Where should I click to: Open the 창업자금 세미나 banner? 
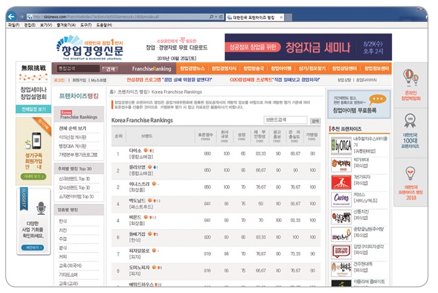pos(308,47)
